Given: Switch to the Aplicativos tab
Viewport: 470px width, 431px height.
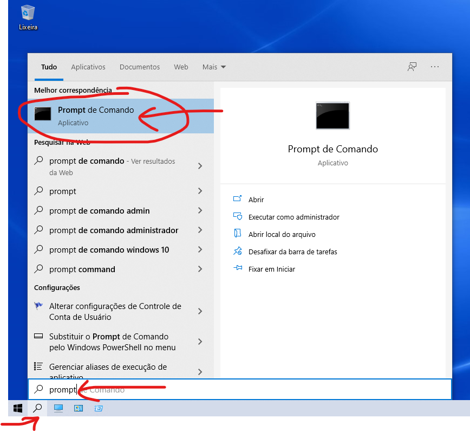Looking at the screenshot, I should coord(88,67).
